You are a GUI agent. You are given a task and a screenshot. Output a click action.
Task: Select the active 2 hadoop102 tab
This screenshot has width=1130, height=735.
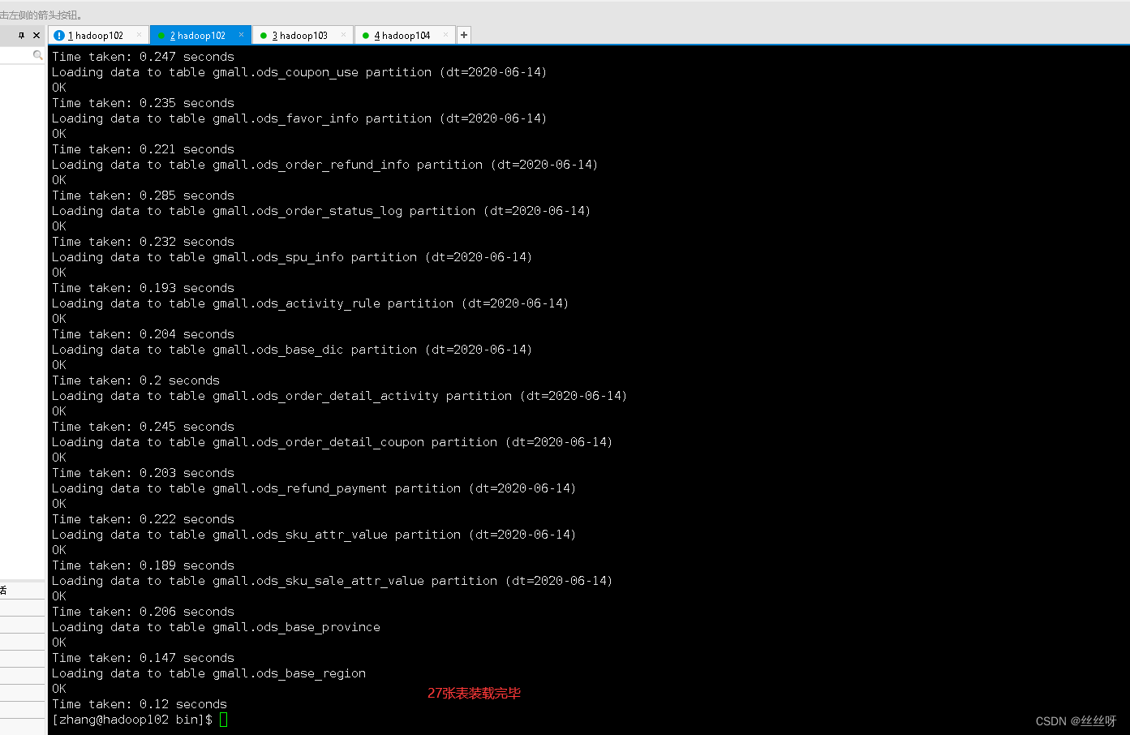(201, 35)
